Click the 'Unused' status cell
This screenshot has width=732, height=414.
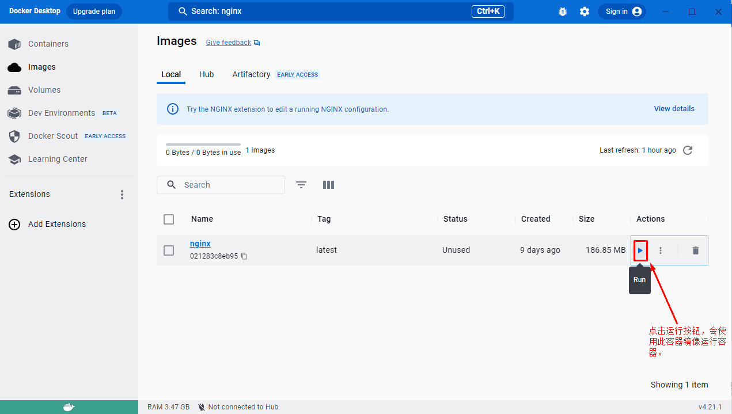pos(456,250)
